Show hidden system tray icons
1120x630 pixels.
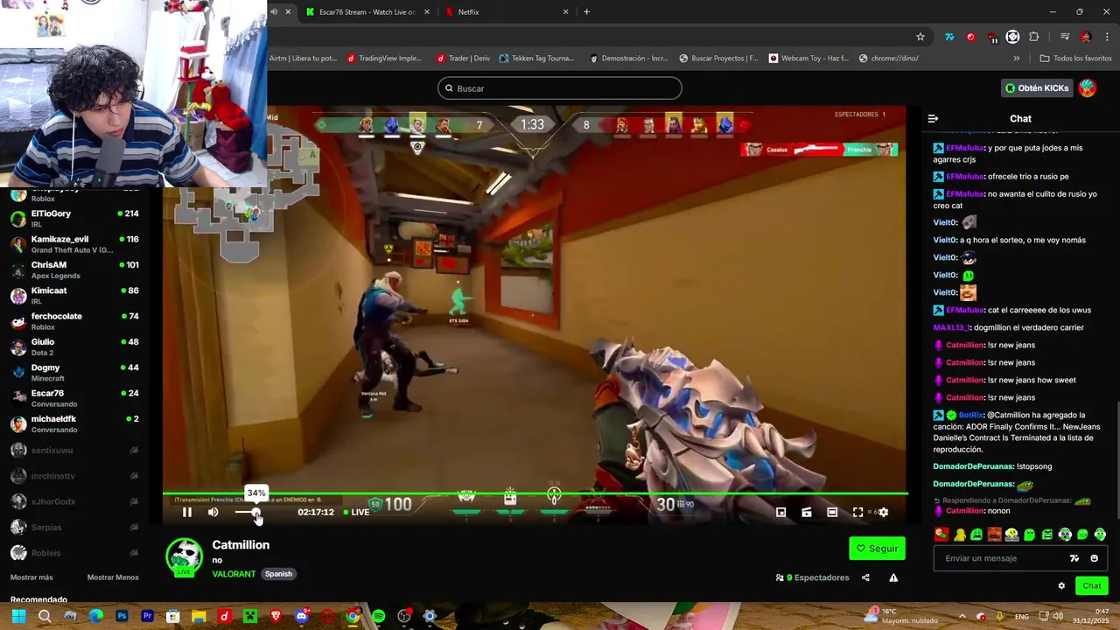pyautogui.click(x=962, y=616)
